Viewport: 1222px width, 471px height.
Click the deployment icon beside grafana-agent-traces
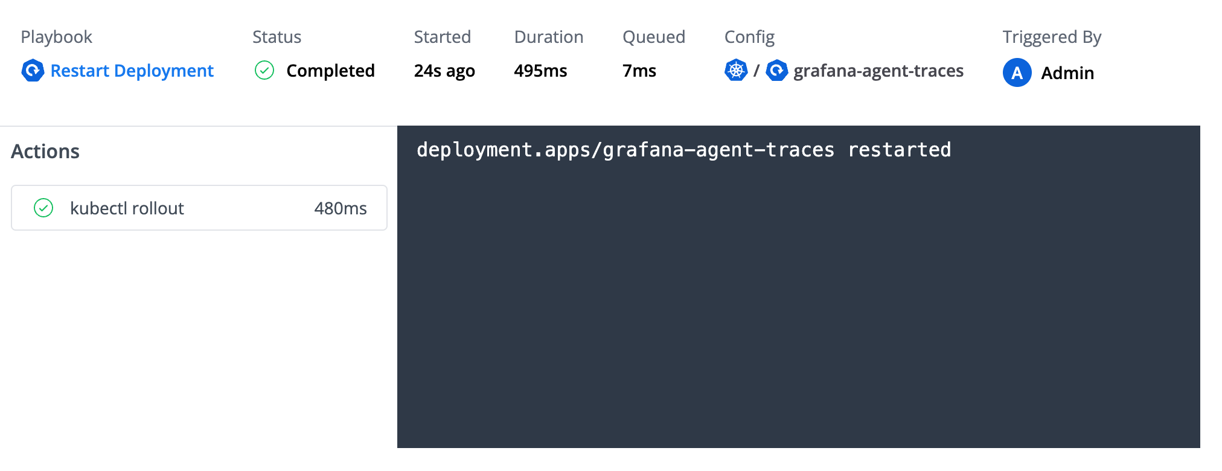coord(777,71)
